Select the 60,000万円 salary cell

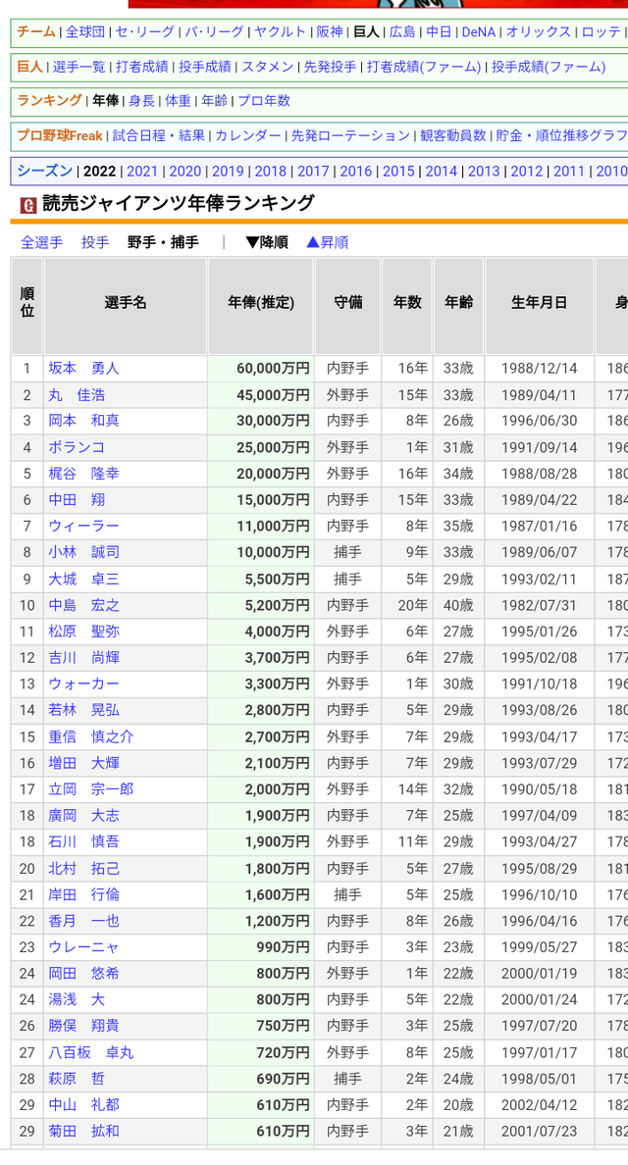click(x=261, y=369)
